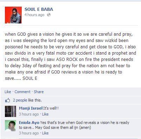
Task: Click the globe public privacy icon
Action: 49,15
